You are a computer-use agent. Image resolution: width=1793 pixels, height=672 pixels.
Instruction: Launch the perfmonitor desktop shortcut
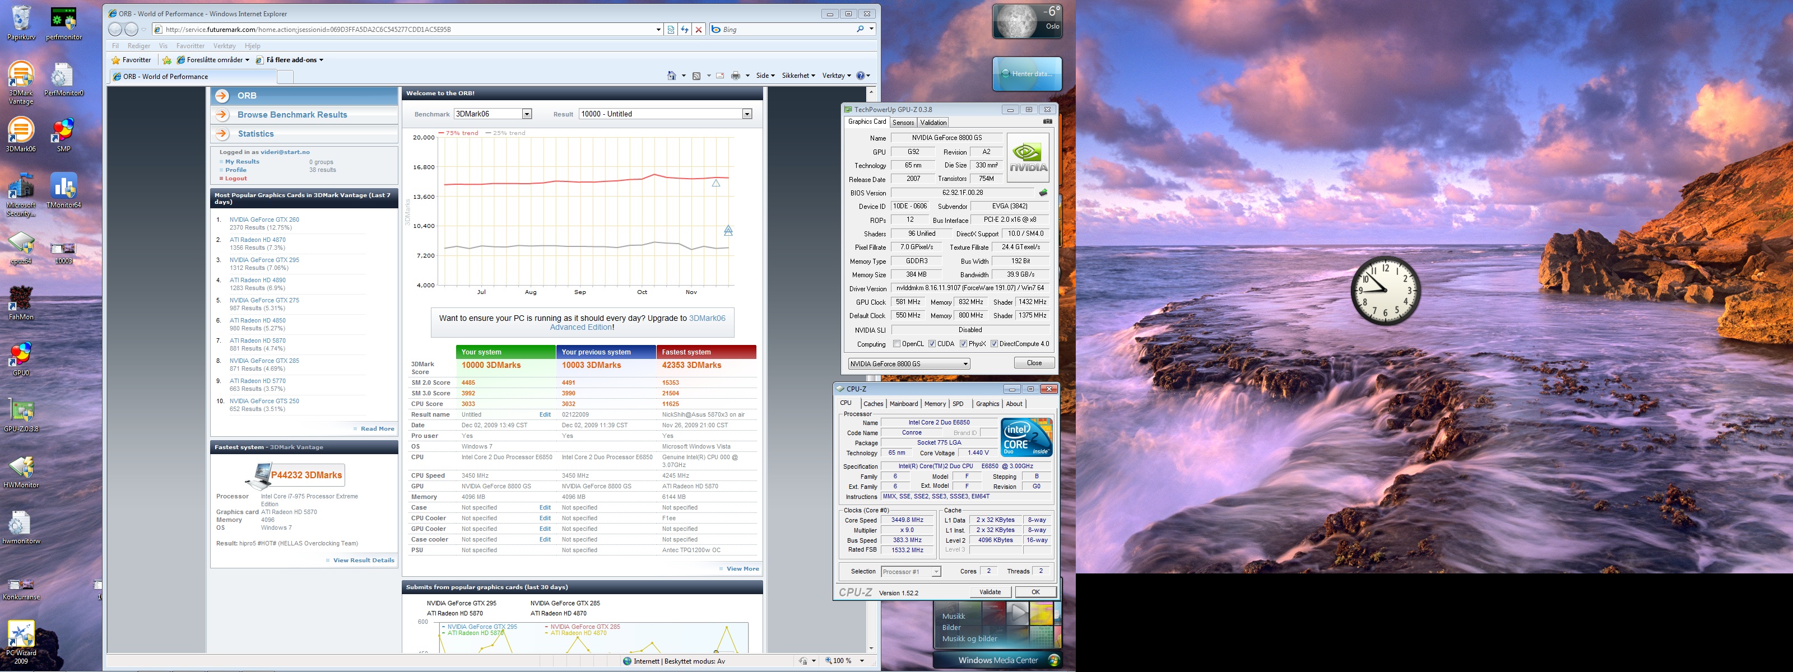pyautogui.click(x=63, y=23)
